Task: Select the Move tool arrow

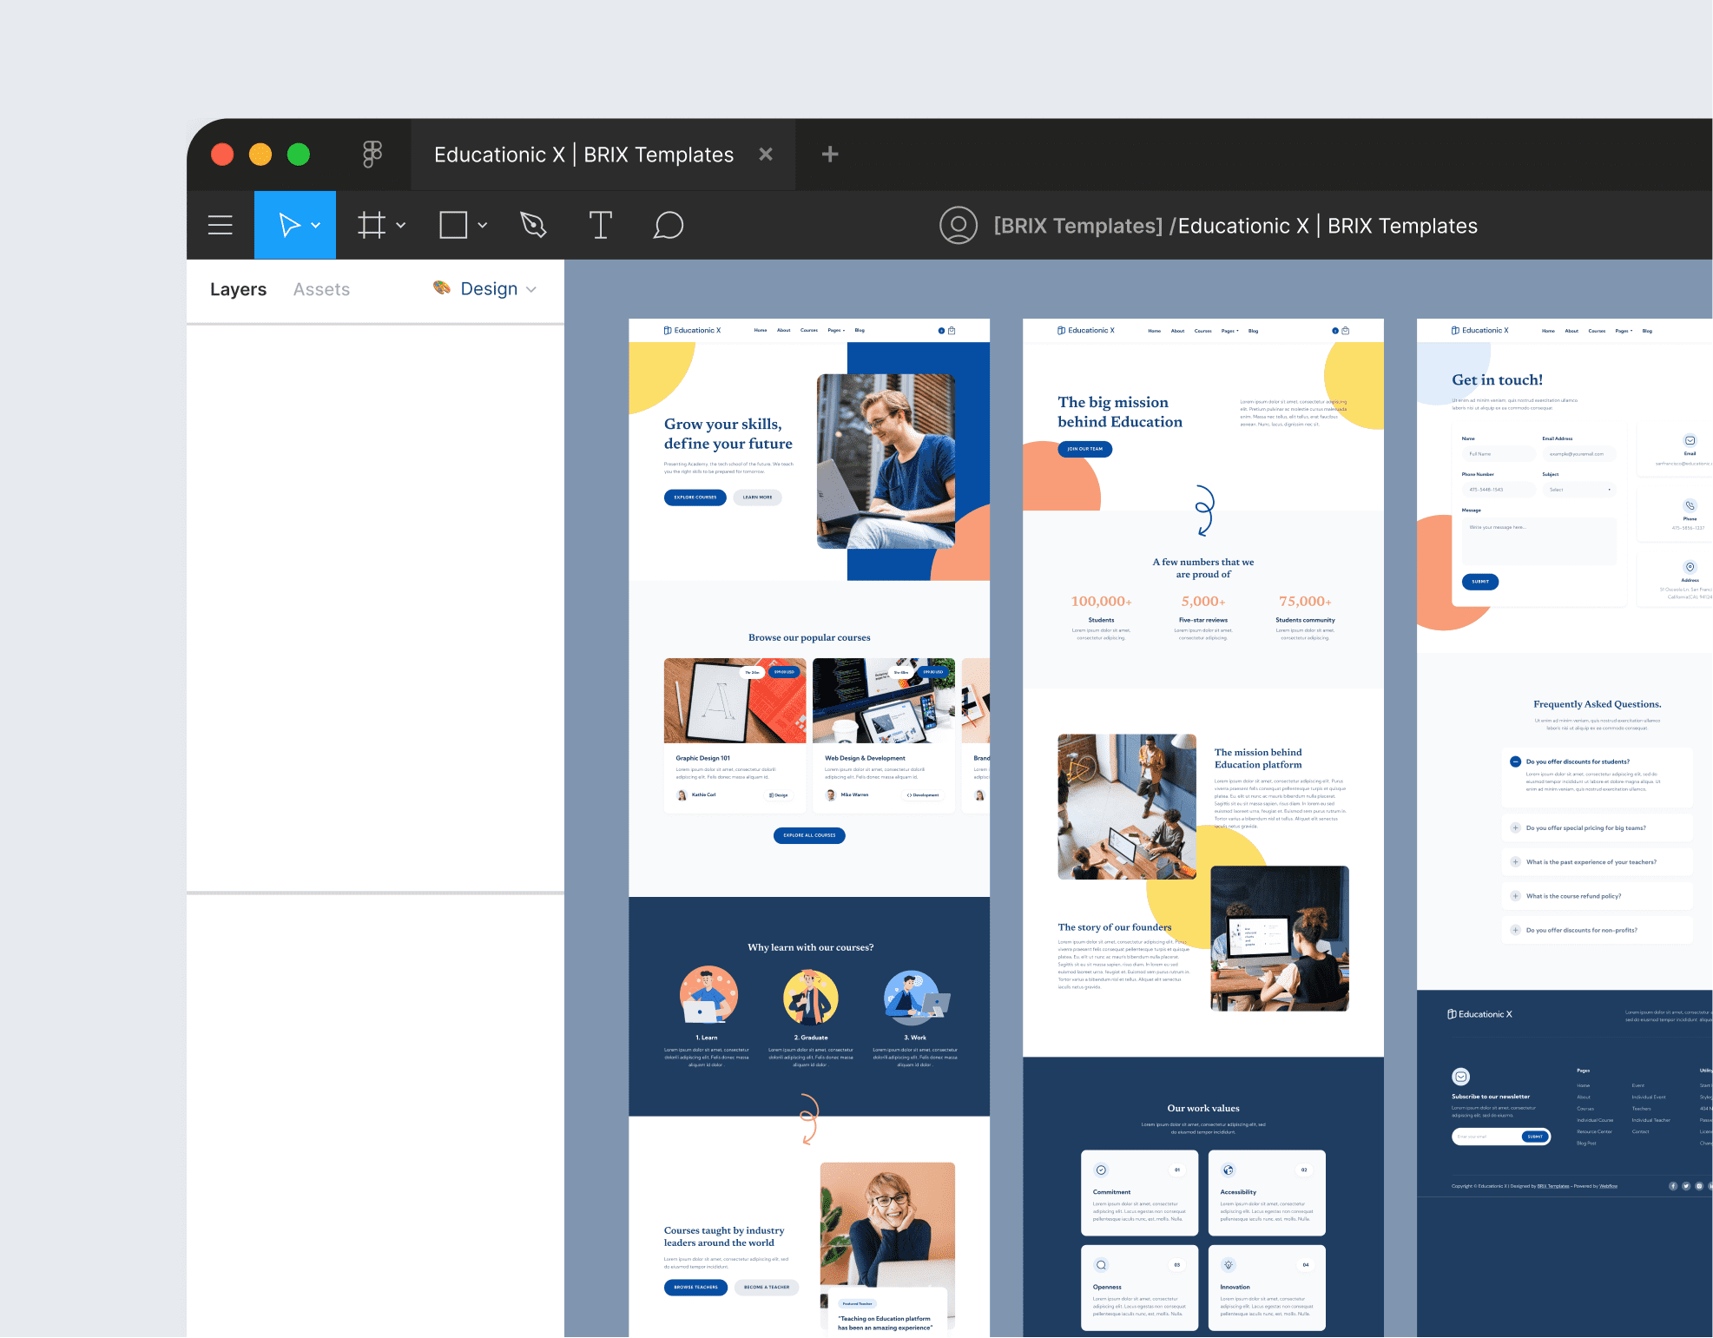Action: click(288, 225)
